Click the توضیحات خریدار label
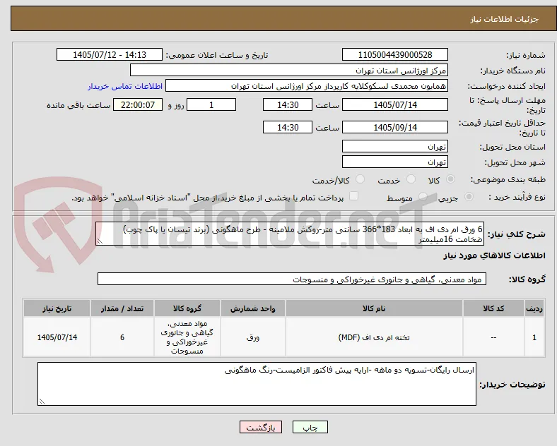Image resolution: width=557 pixels, height=446 pixels. pos(512,385)
